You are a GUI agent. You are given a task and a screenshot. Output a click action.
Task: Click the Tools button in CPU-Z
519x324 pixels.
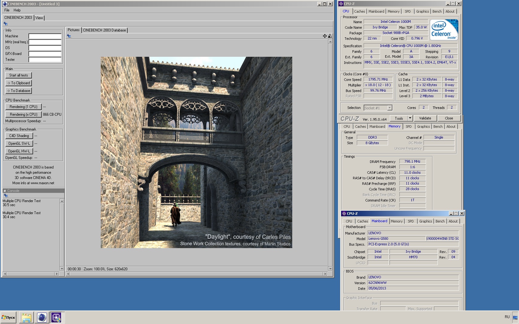coord(399,118)
